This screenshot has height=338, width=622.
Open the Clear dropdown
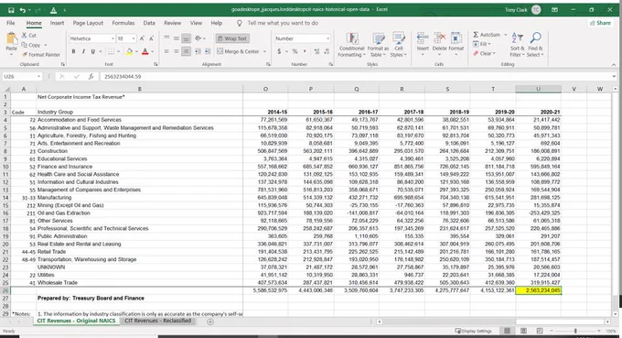[485, 53]
